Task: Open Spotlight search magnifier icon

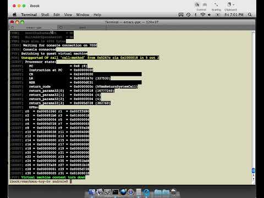Action: tap(250, 15)
